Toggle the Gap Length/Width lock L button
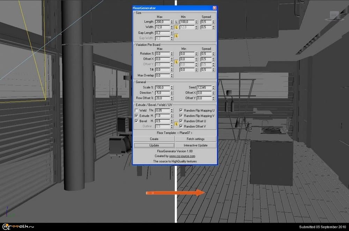Viewport: 349px width, 231px height. (176, 36)
